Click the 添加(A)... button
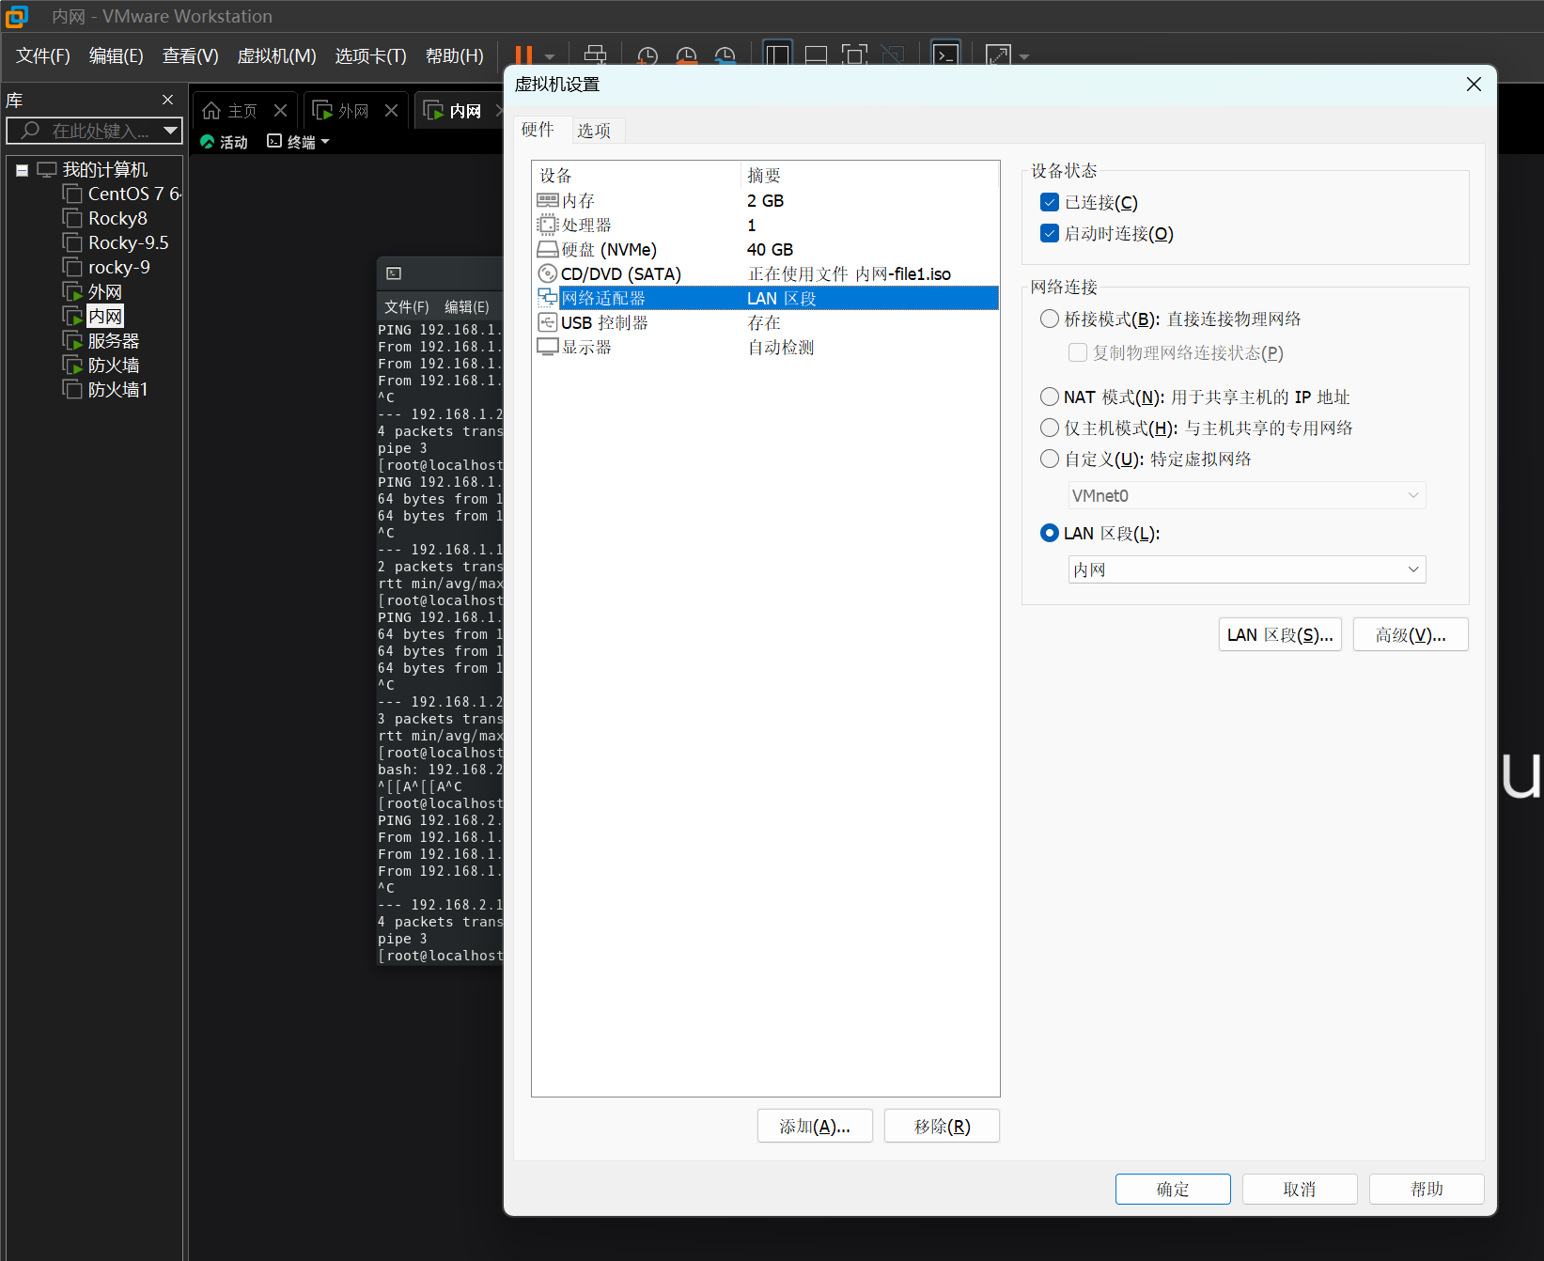Viewport: 1544px width, 1261px height. click(x=815, y=1126)
